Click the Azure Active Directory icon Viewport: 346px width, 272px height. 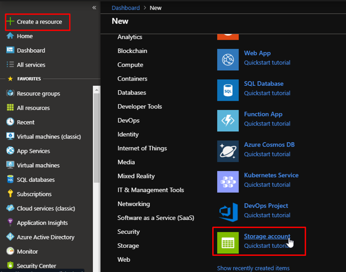(x=10, y=237)
